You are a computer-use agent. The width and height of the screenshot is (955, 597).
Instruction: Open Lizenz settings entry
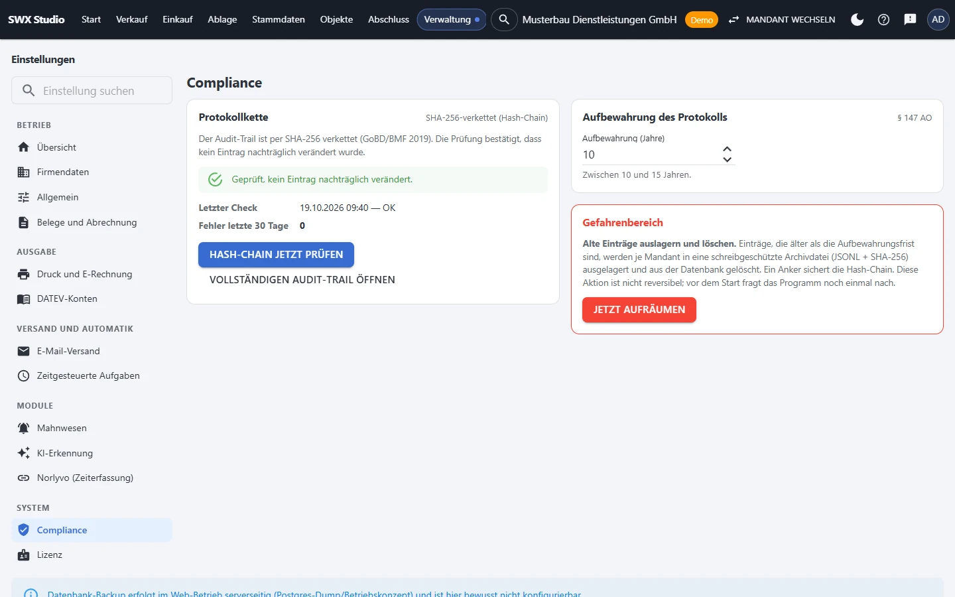(92, 555)
